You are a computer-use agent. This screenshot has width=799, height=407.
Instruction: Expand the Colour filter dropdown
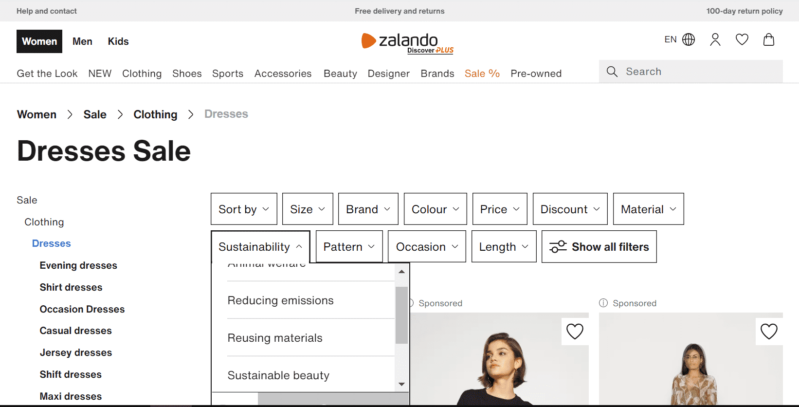[435, 209]
